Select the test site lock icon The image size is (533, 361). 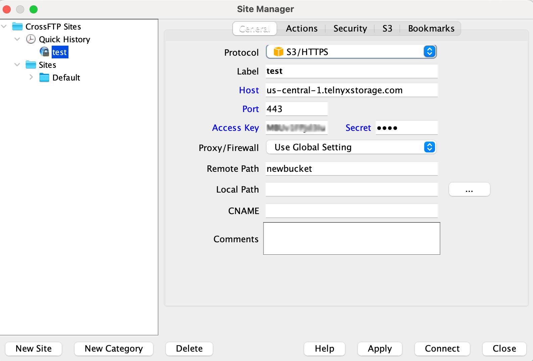(44, 52)
